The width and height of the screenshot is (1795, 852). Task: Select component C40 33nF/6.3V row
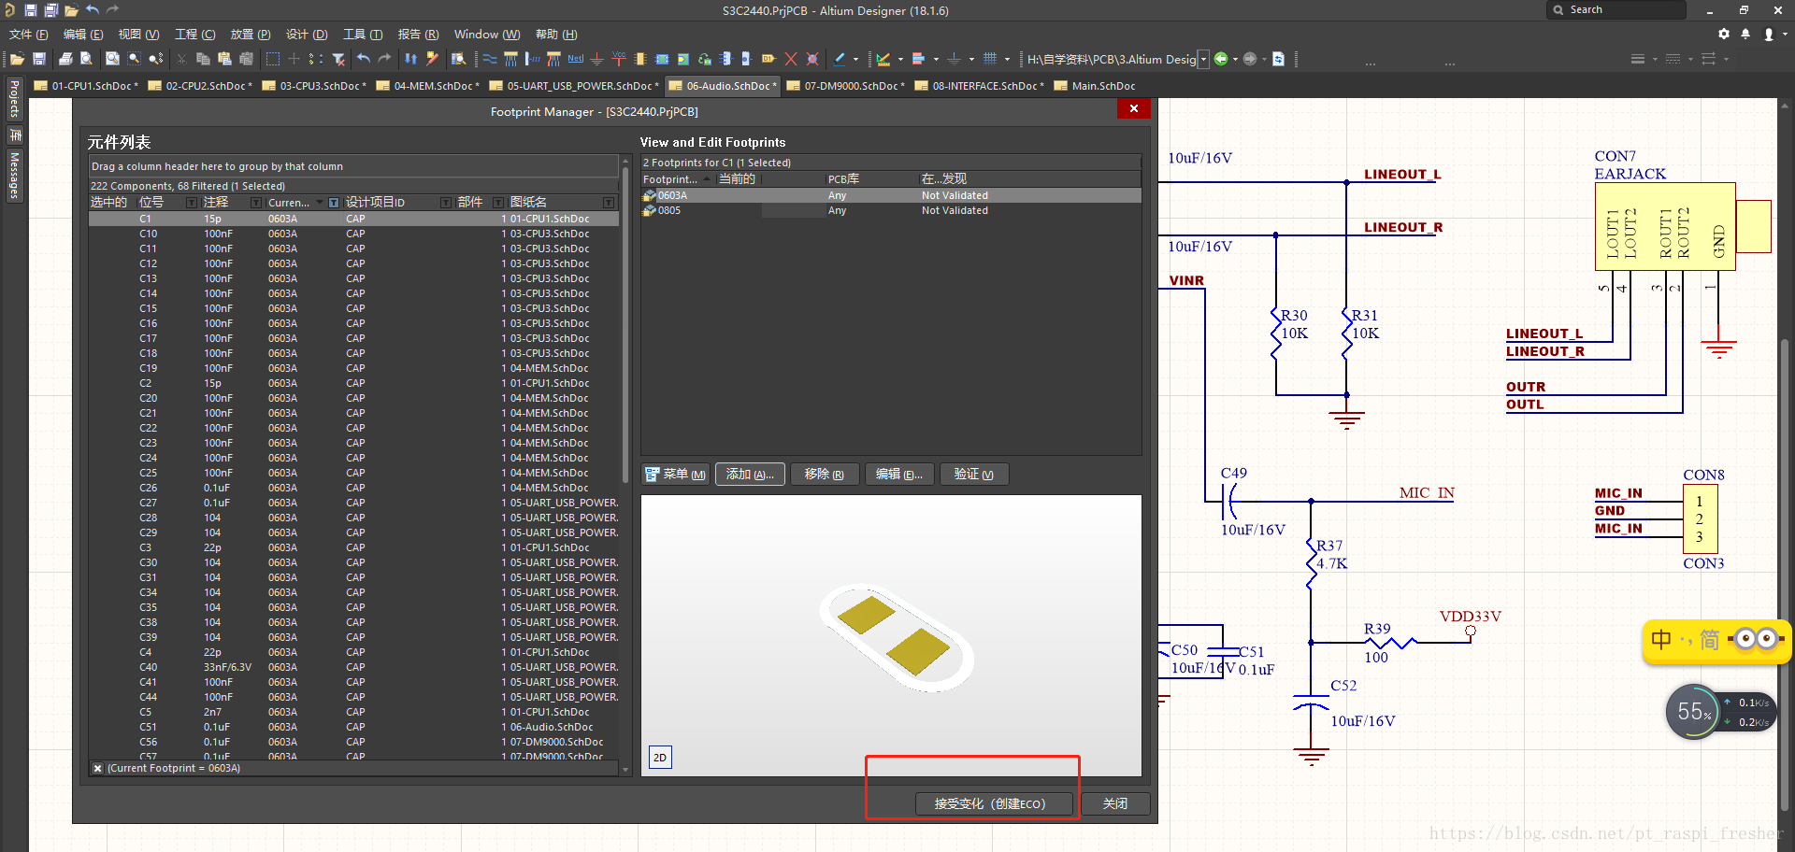pos(353,667)
